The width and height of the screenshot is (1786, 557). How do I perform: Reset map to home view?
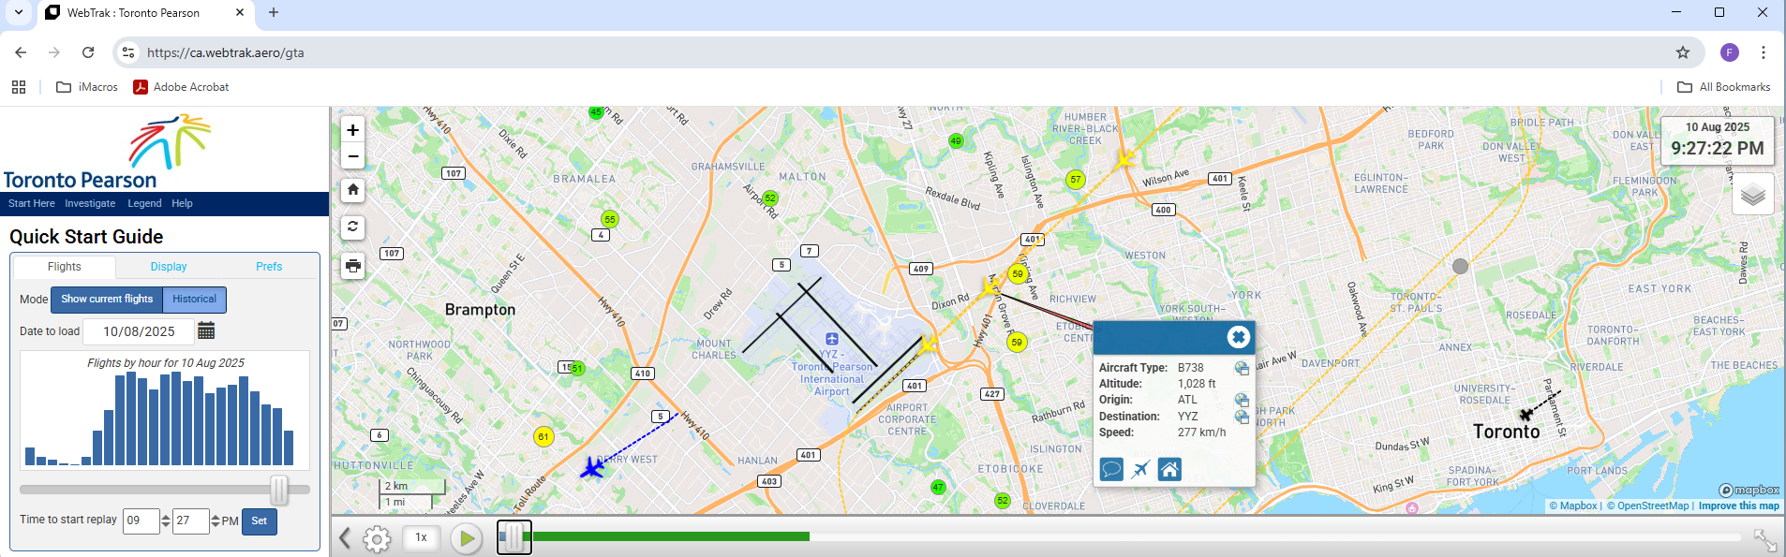(x=352, y=190)
